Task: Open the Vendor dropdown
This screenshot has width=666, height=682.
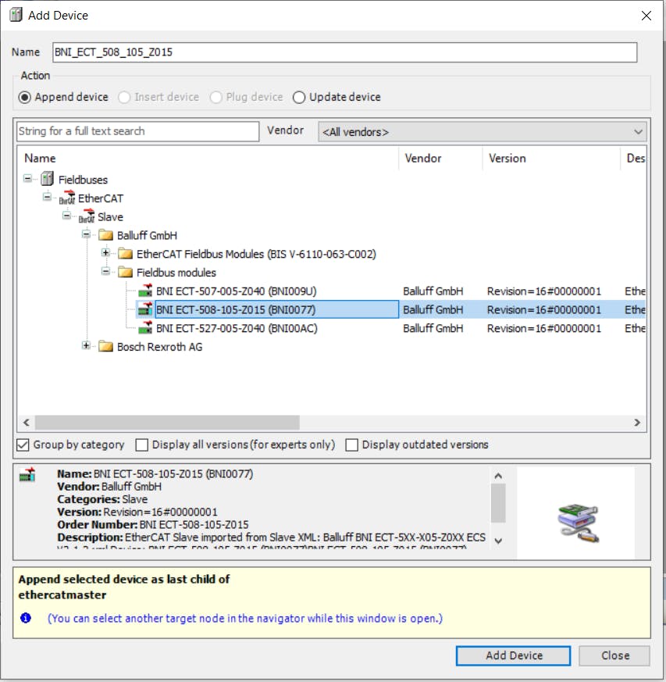Action: coord(482,131)
